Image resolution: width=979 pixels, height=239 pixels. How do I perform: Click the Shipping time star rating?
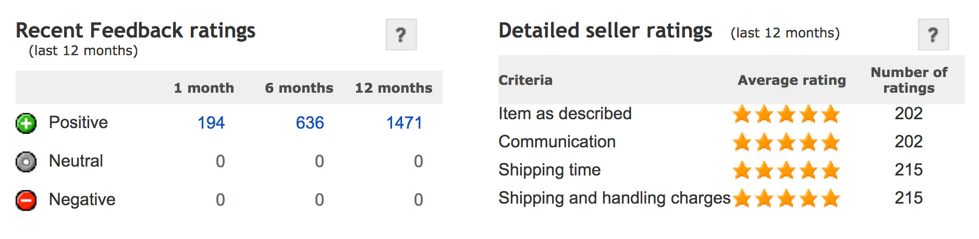(x=786, y=170)
